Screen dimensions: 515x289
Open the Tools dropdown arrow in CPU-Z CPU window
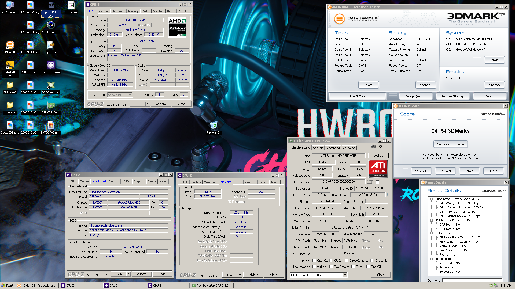click(148, 104)
